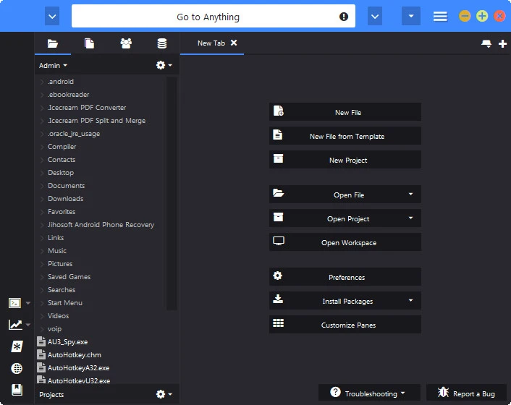Click the New Project button
This screenshot has width=511, height=405.
(345, 160)
